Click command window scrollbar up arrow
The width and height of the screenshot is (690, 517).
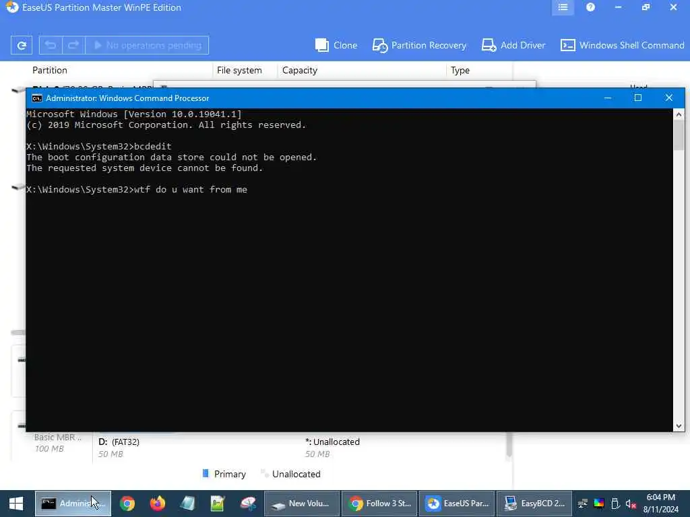679,114
